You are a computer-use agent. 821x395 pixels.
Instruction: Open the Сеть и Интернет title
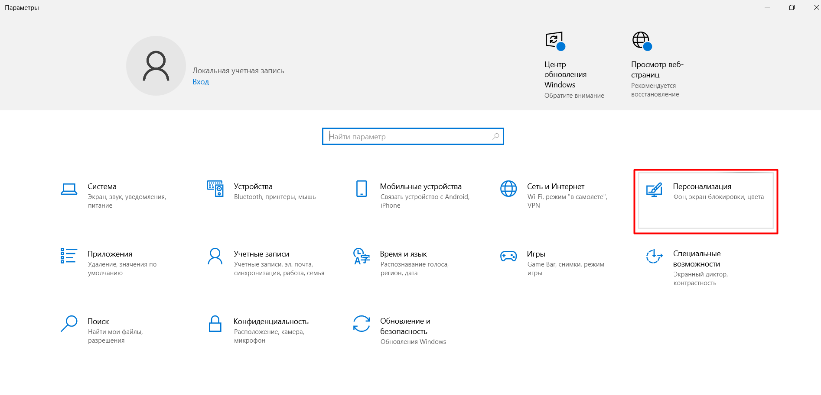[x=556, y=186]
